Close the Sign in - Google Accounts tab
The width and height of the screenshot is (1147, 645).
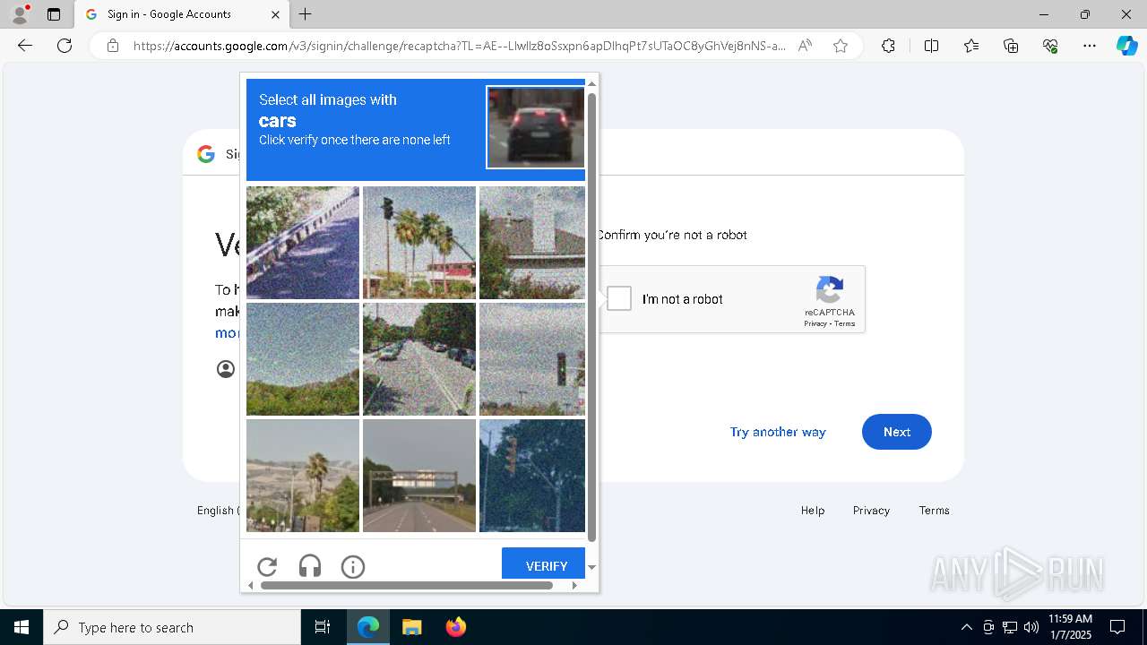275,14
